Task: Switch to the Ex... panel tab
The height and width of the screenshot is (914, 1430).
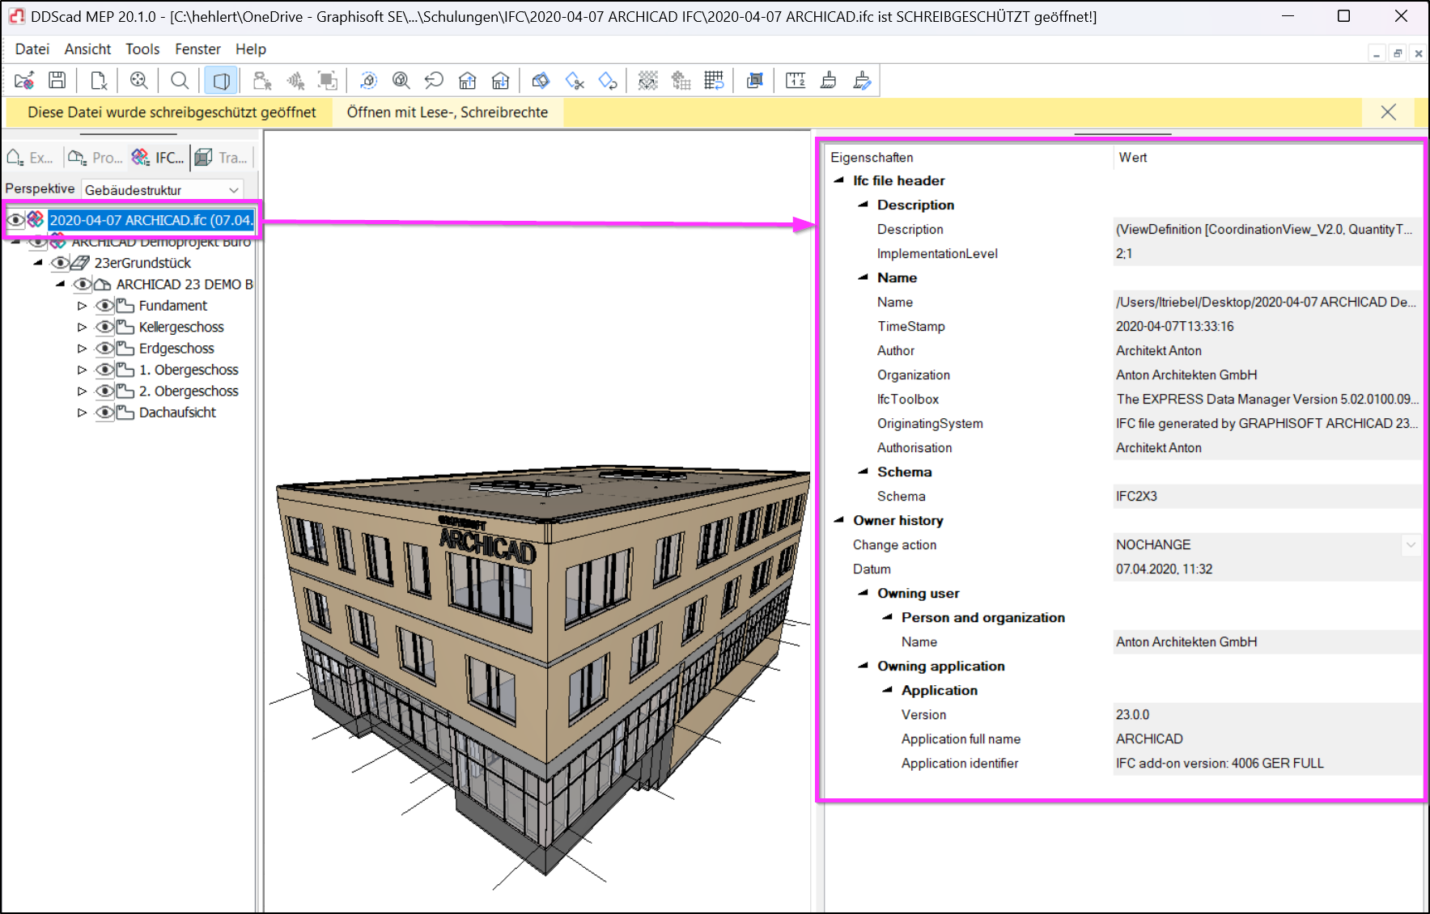Action: pos(31,158)
